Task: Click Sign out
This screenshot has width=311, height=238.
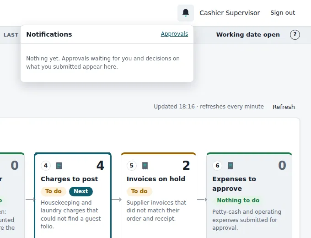Action: point(283,13)
